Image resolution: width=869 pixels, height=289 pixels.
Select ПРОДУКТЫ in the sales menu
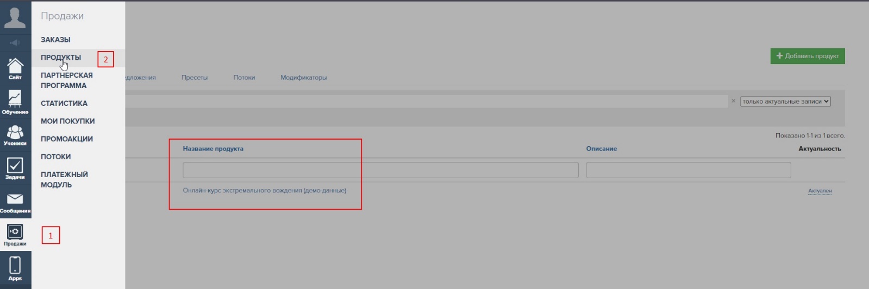(x=61, y=58)
